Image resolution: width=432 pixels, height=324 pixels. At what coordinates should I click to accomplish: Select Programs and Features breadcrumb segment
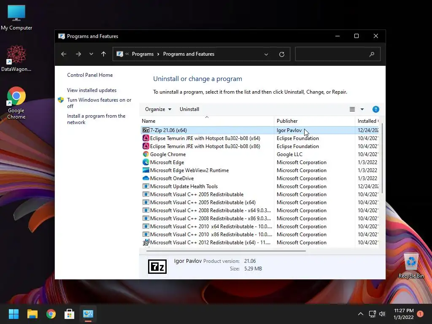189,54
